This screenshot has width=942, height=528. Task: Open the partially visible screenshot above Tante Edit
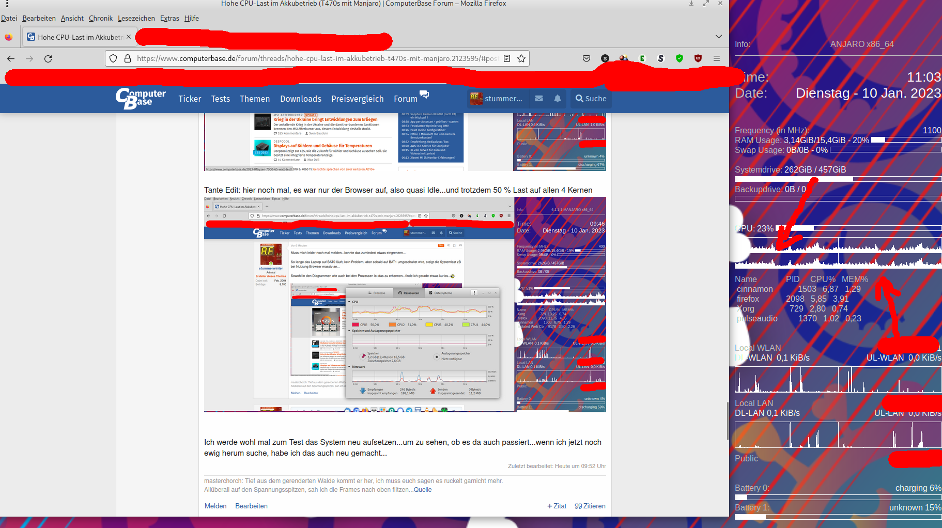[x=405, y=142]
